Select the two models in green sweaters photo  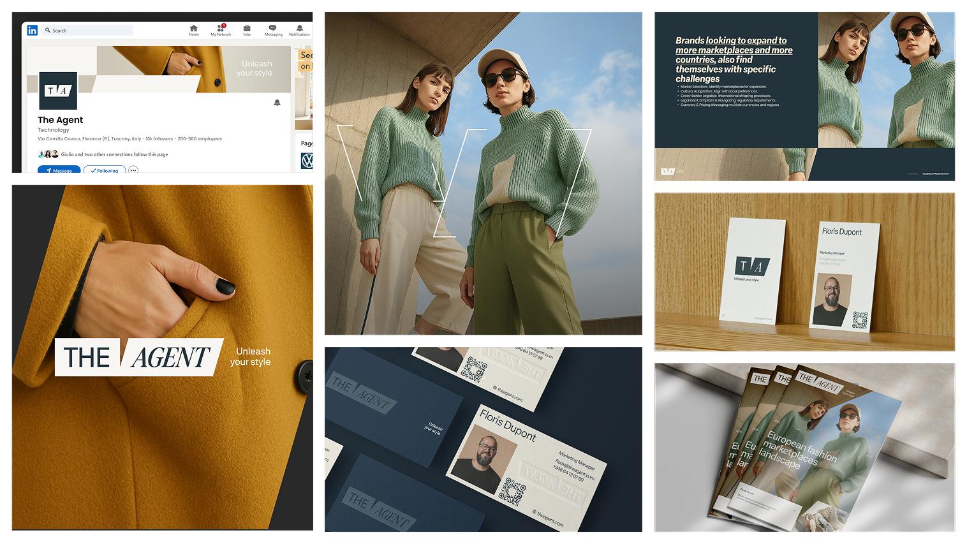(x=483, y=173)
